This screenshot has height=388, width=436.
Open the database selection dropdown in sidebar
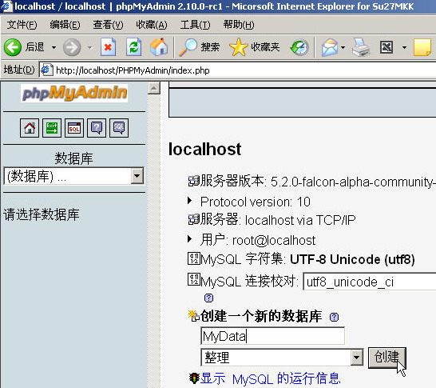[x=137, y=176]
